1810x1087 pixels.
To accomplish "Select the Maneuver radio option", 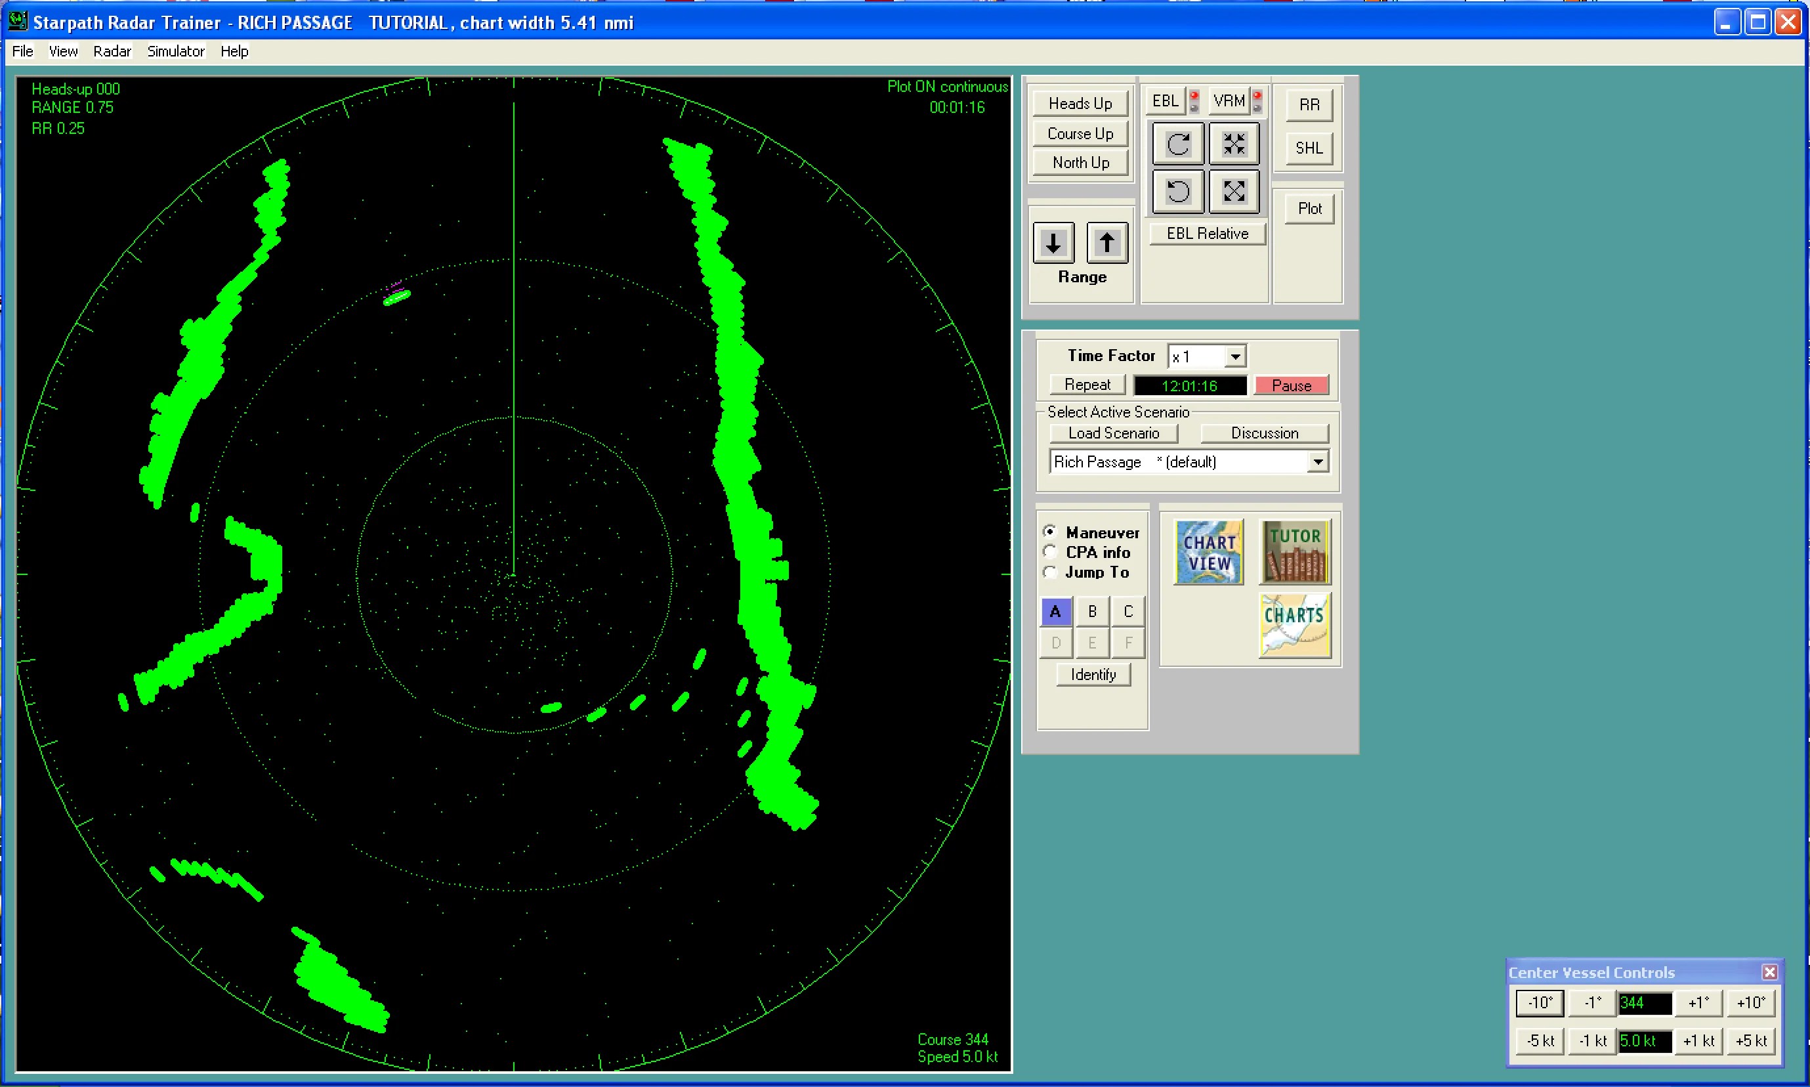I will [x=1050, y=532].
